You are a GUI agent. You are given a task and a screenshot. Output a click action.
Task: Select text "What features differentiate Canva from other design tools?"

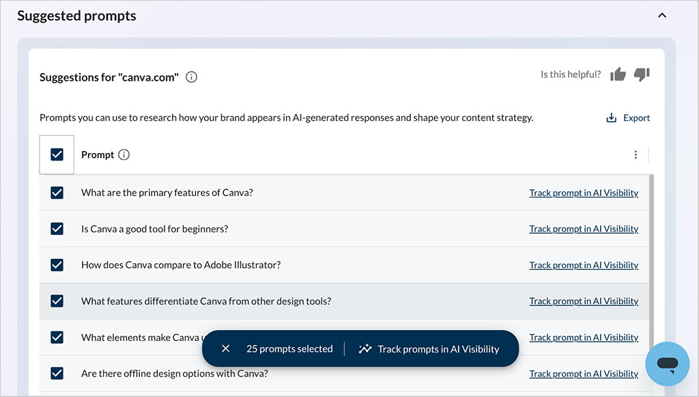[206, 301]
